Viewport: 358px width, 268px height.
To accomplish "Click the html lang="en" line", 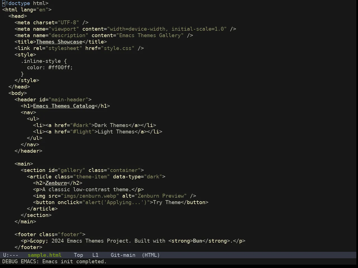I will tap(27, 10).
